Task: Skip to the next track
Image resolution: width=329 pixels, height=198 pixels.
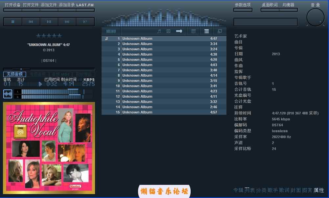Action: (x=67, y=22)
